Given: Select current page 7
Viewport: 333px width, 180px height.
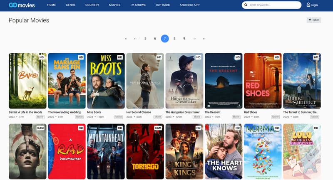Looking at the screenshot, I should [165, 39].
